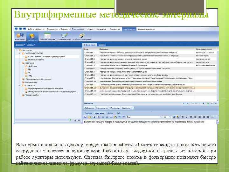Image resolution: width=229 pixels, height=172 pixels.
Task: Click the Добавить button below the list
Action: (89, 108)
